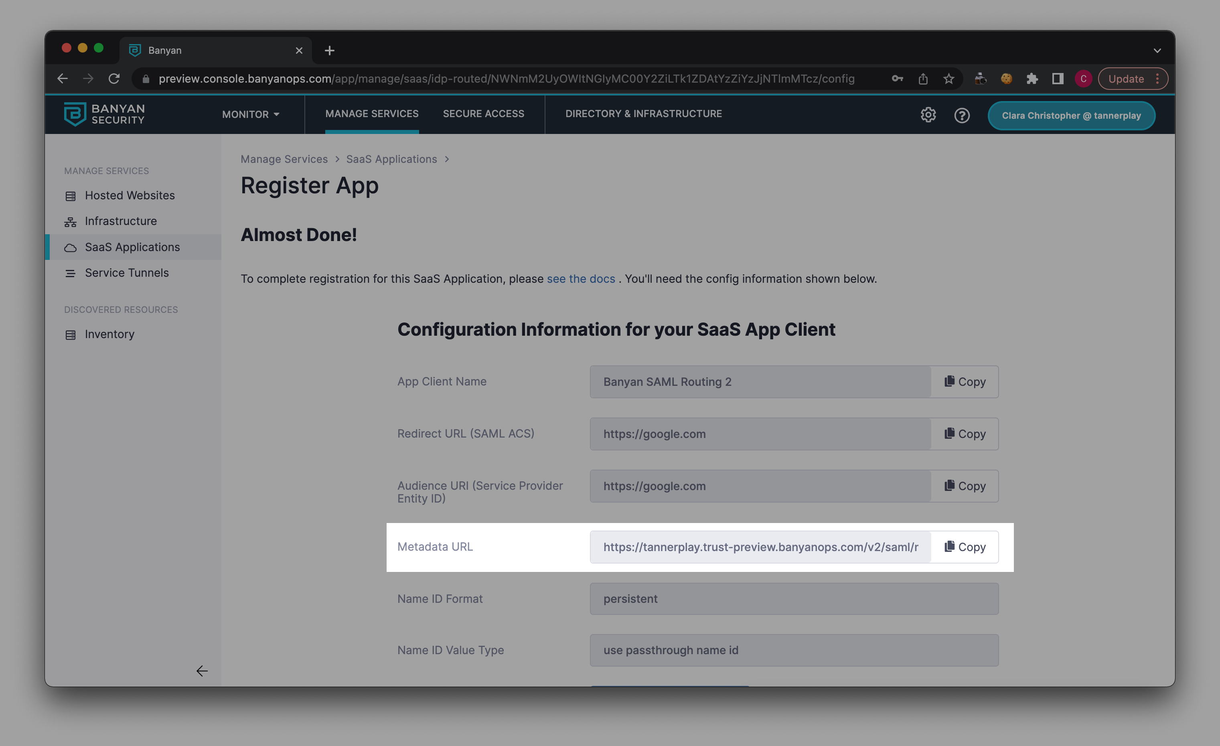
Task: Open the settings gear icon
Action: [x=928, y=115]
